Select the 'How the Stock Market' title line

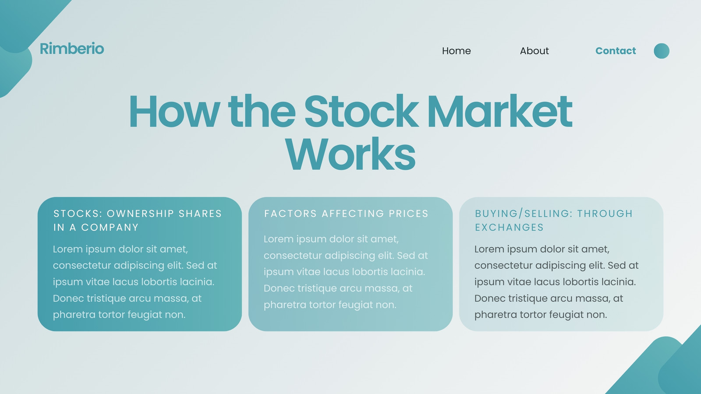coord(350,112)
